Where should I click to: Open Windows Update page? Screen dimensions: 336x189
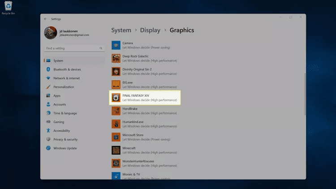tap(74, 148)
